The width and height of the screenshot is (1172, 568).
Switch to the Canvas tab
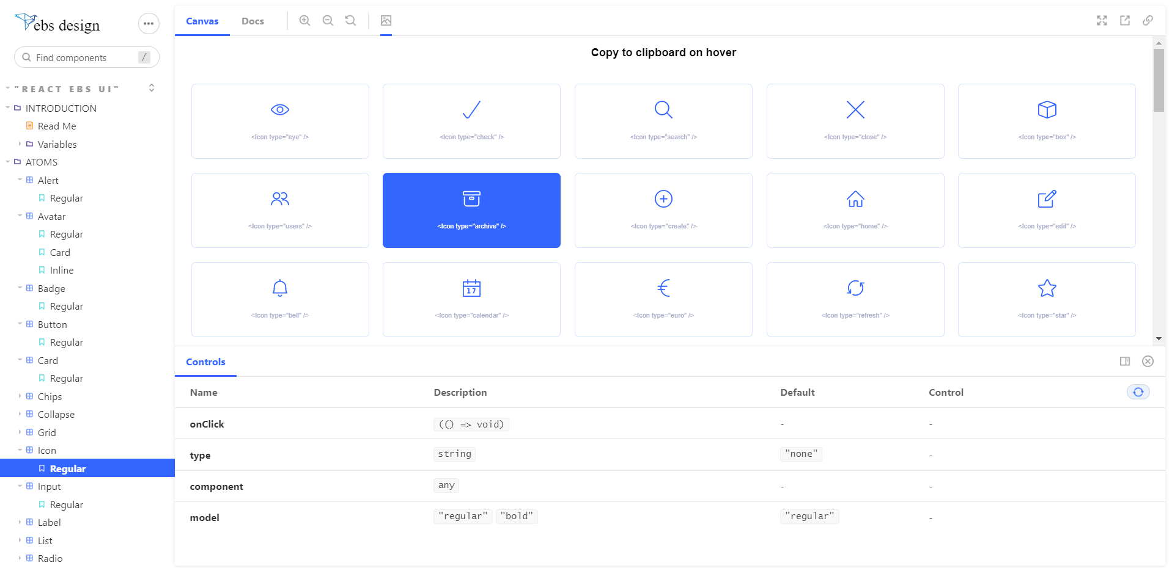(202, 21)
